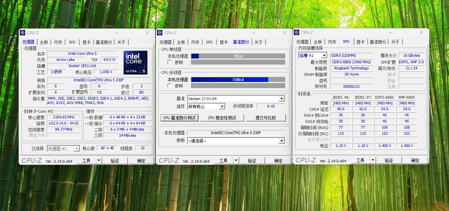449x211 pixels.
Task: Expand 工具 dropdown arrow in left window
Action: point(99,161)
